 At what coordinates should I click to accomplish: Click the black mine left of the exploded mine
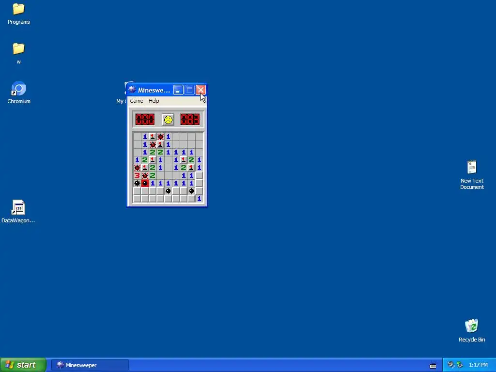137,183
